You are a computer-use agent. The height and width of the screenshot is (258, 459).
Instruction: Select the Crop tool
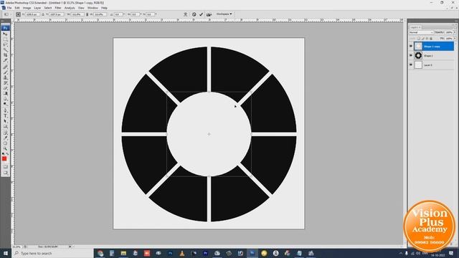tap(5, 54)
